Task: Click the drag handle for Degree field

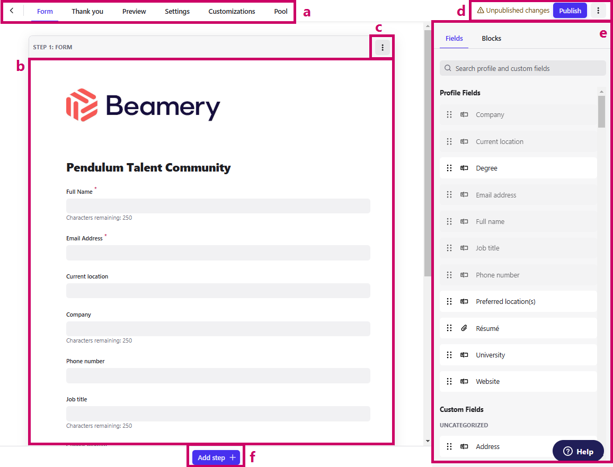Action: click(x=449, y=168)
